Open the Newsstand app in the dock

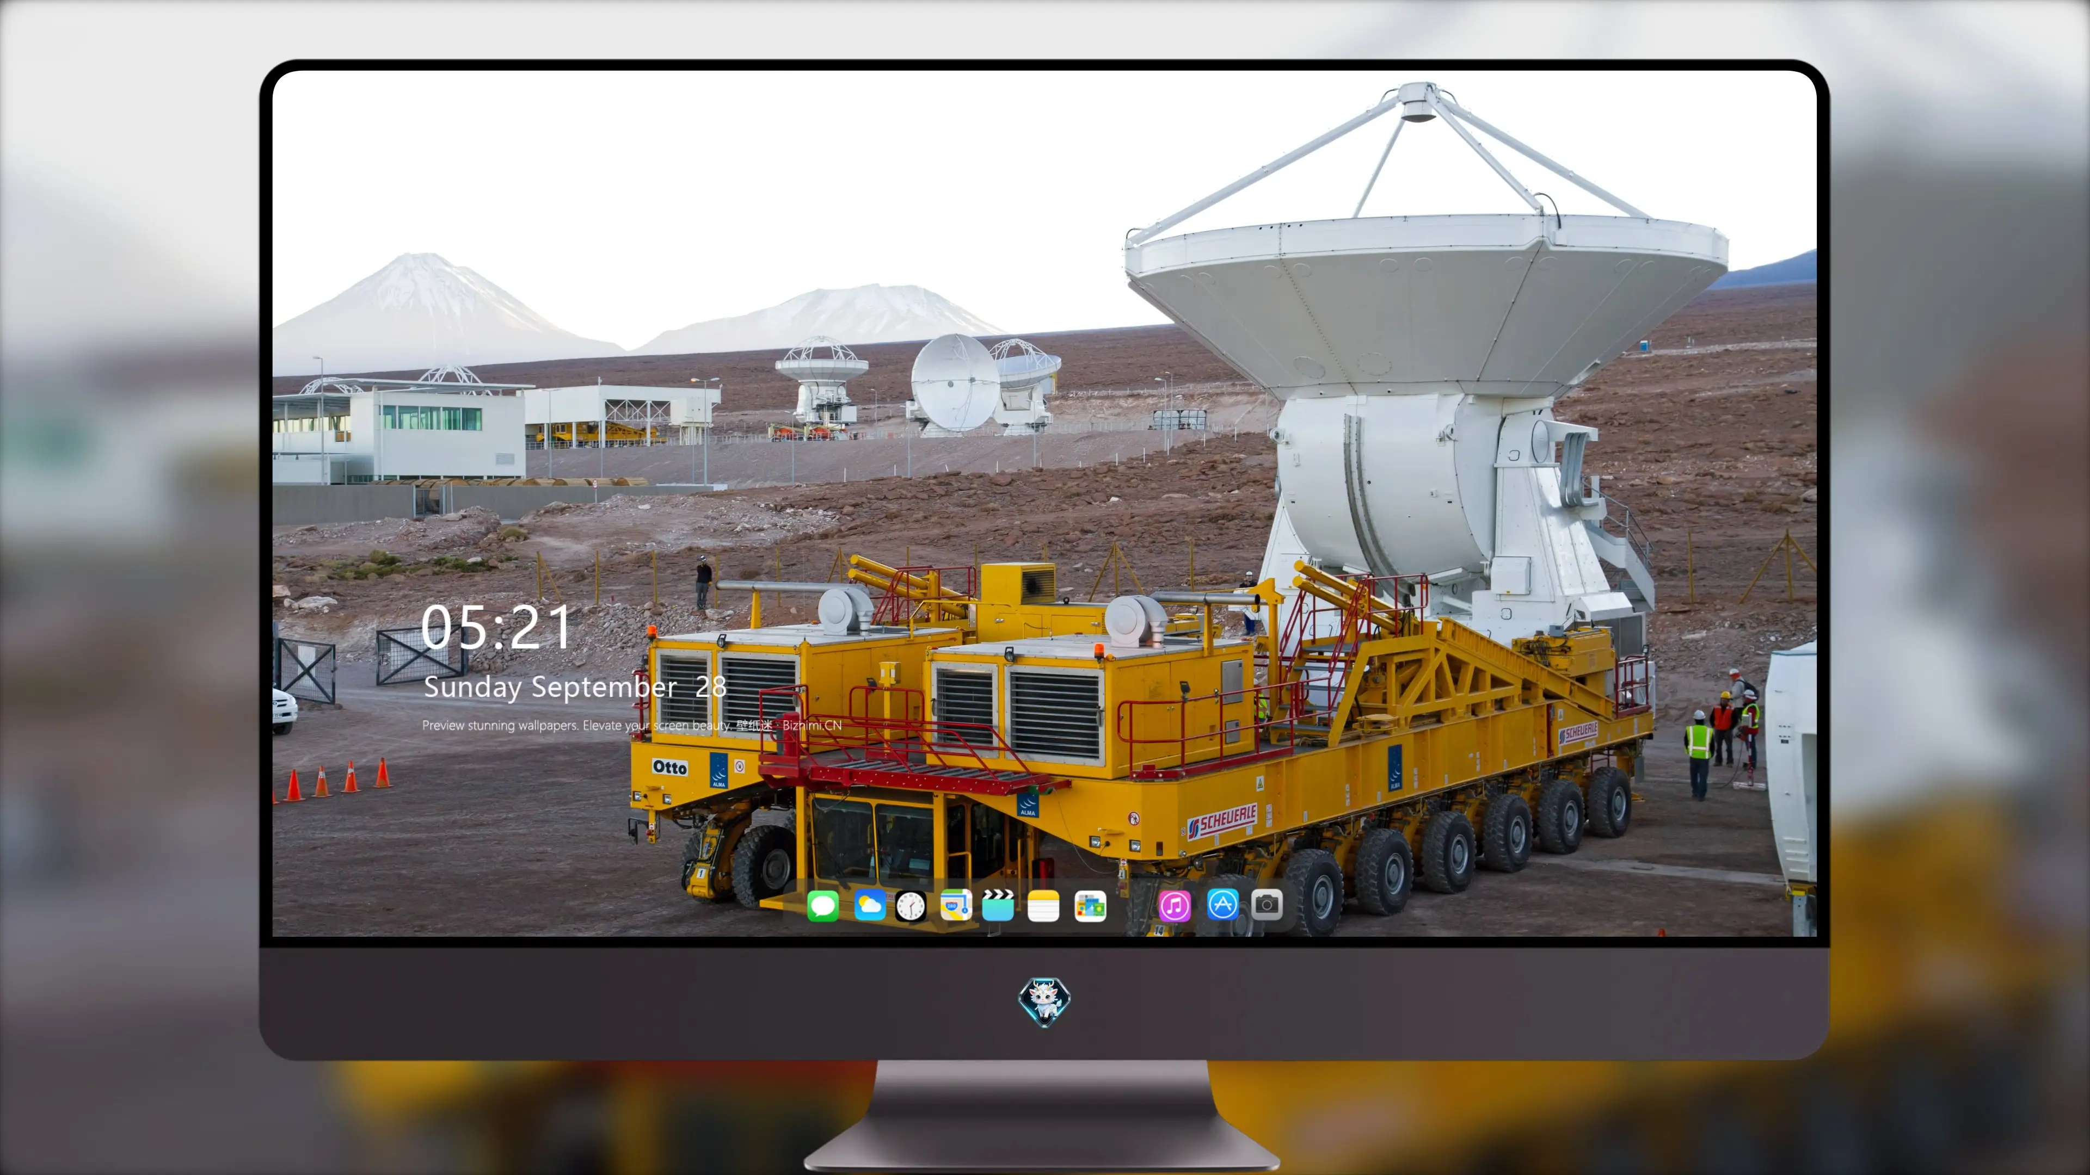tap(1090, 906)
